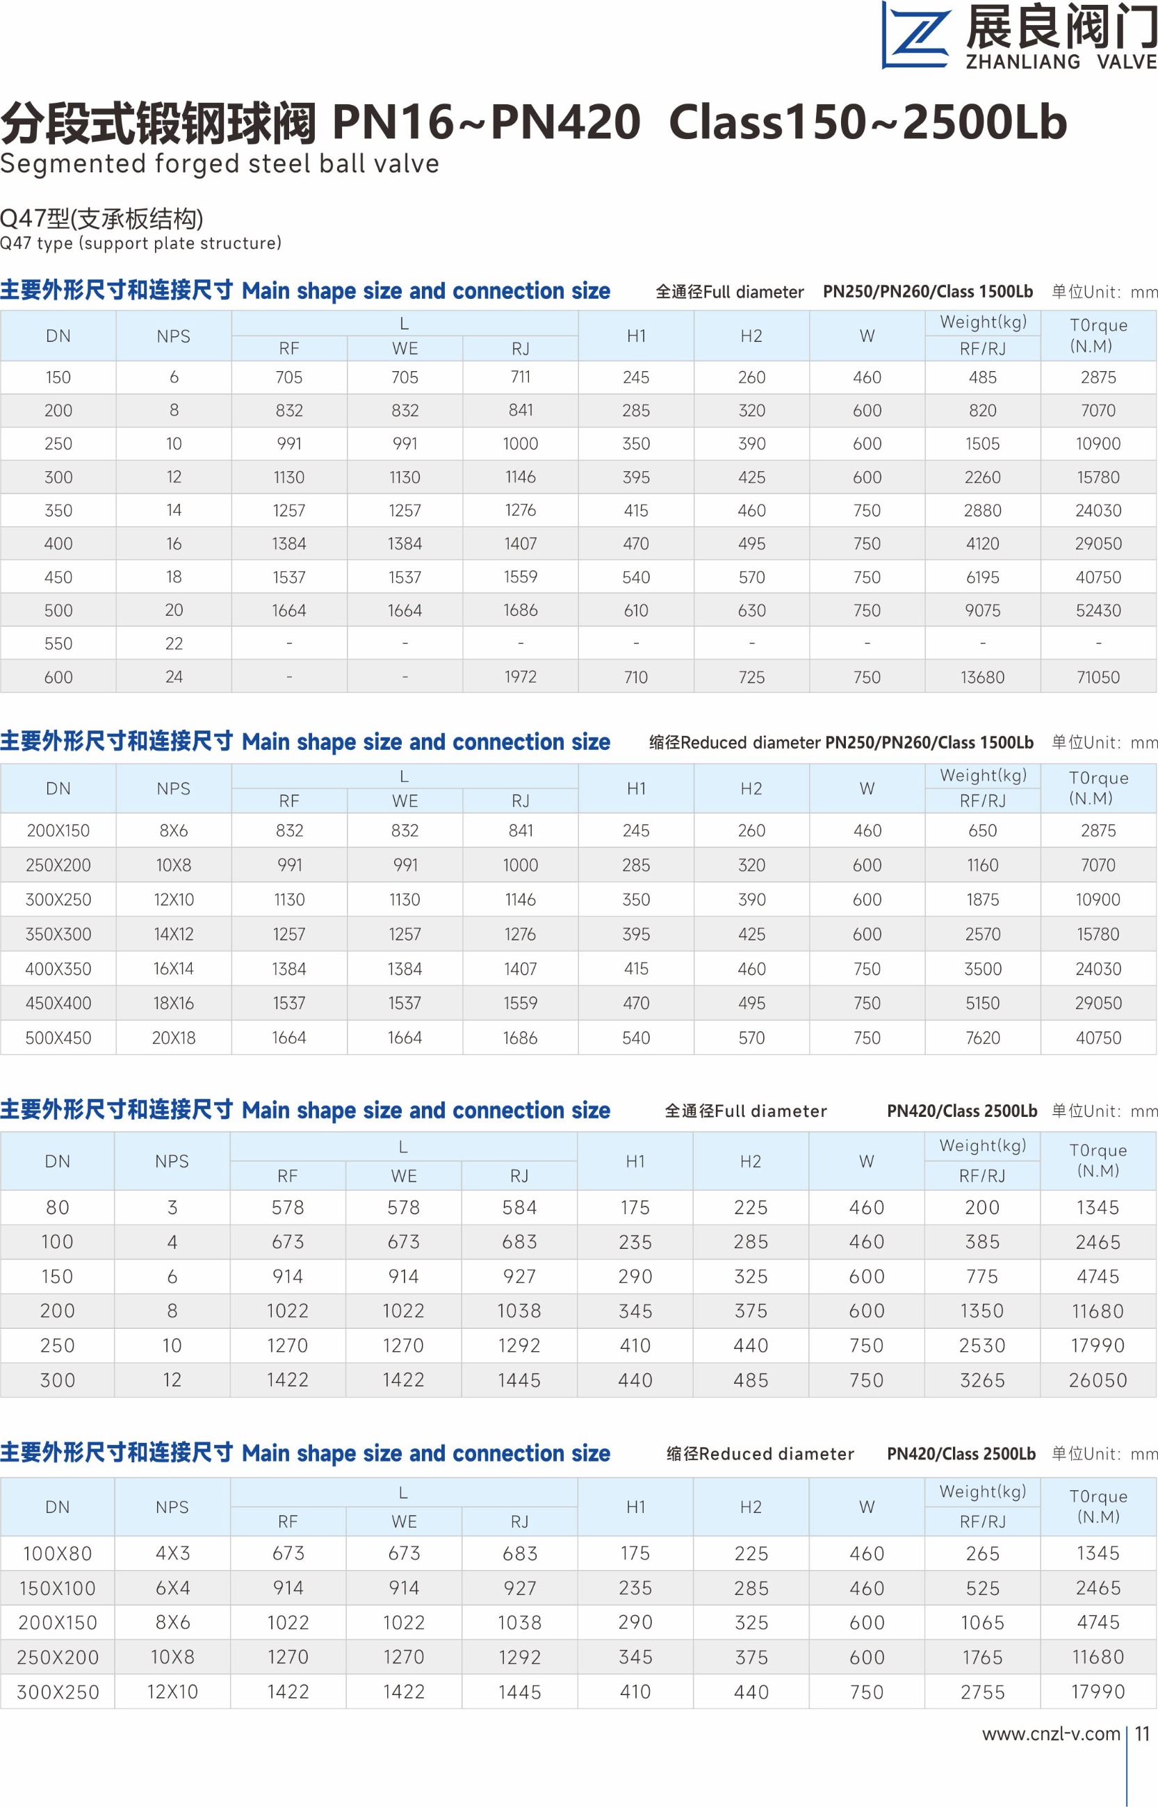Image resolution: width=1158 pixels, height=1807 pixels.
Task: Click the weight value 2880
Action: click(x=982, y=510)
